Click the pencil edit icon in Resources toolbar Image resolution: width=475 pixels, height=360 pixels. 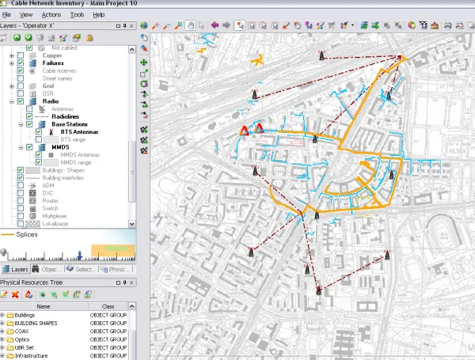click(4, 294)
